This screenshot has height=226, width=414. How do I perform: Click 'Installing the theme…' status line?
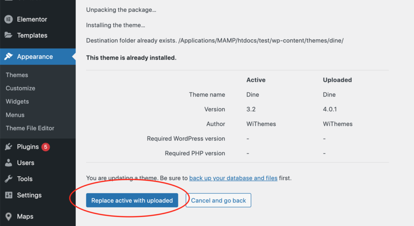pos(116,25)
